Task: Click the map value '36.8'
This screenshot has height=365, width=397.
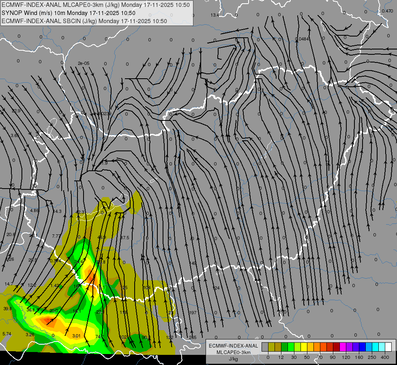Action: coord(31,310)
